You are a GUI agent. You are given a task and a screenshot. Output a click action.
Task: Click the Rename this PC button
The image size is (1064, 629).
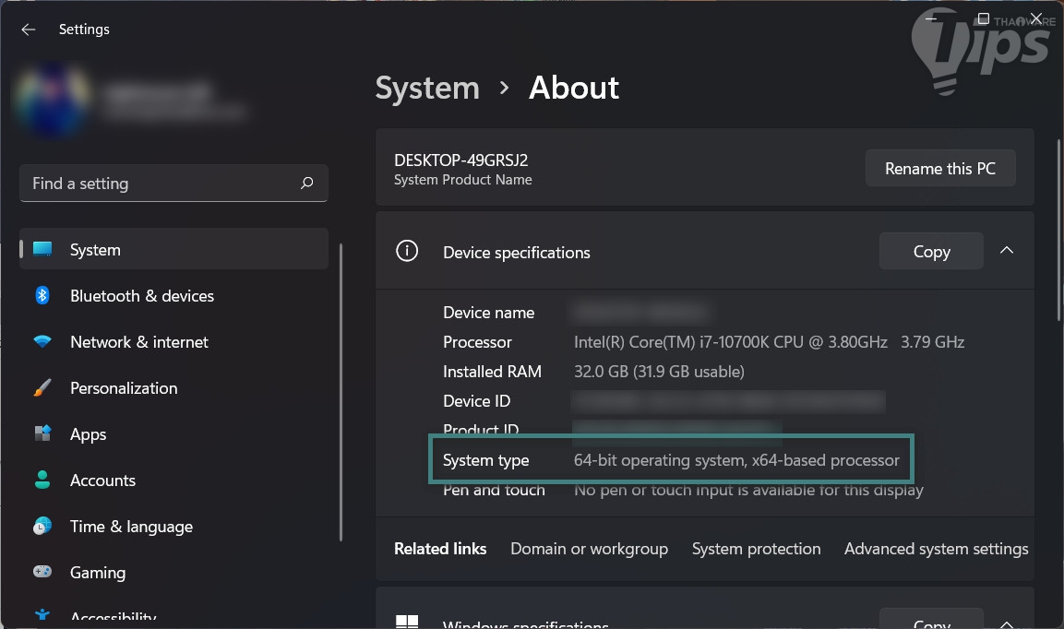tap(939, 169)
